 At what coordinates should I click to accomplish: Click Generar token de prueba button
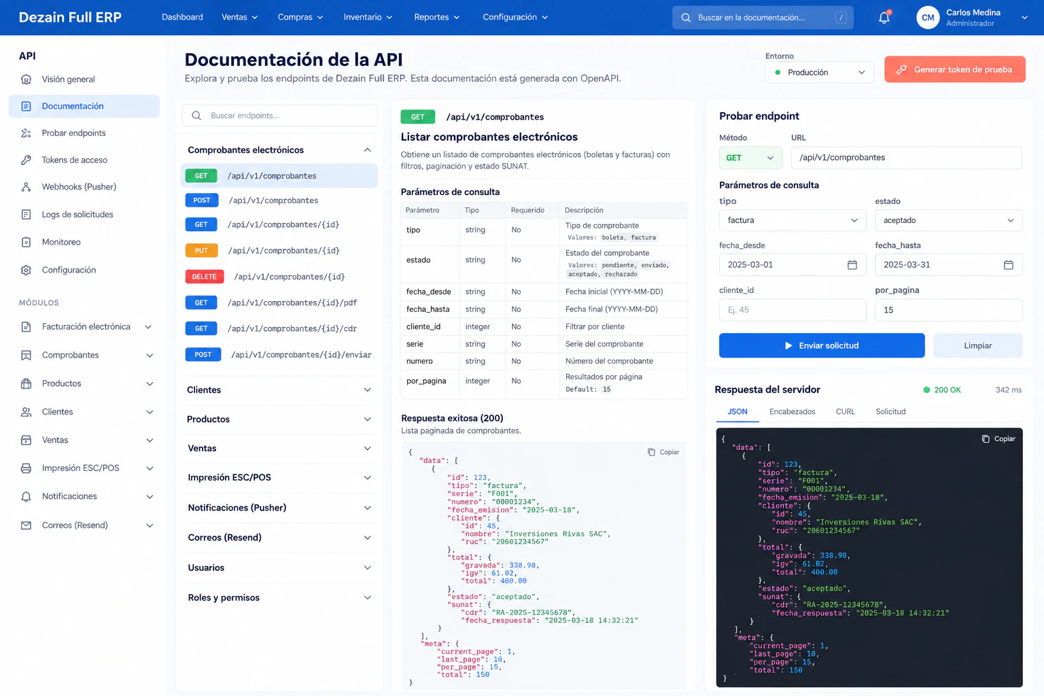coord(955,69)
